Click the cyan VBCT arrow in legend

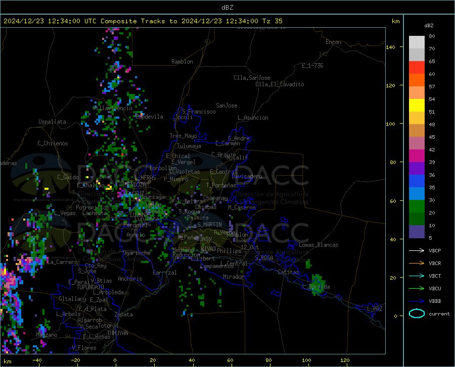(x=417, y=276)
